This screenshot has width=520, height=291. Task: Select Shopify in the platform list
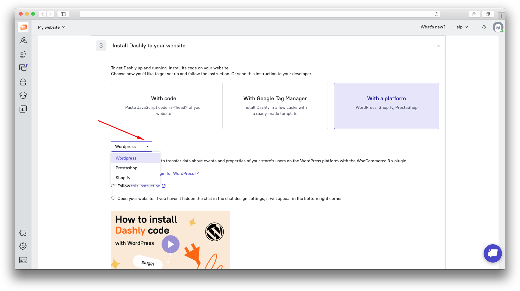click(136, 178)
